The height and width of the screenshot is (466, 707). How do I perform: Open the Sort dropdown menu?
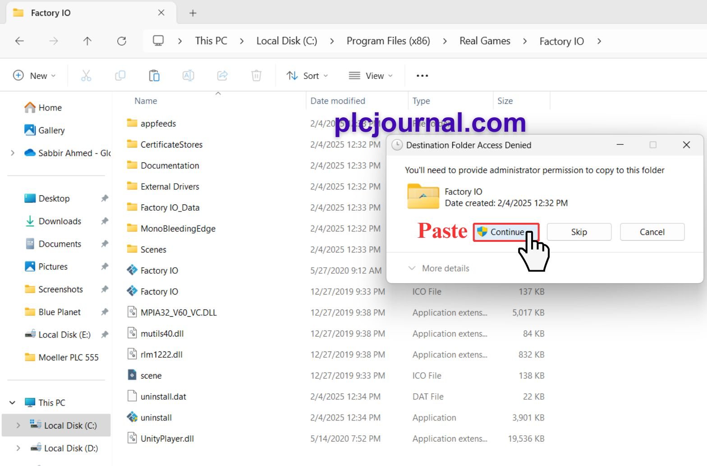pos(308,76)
